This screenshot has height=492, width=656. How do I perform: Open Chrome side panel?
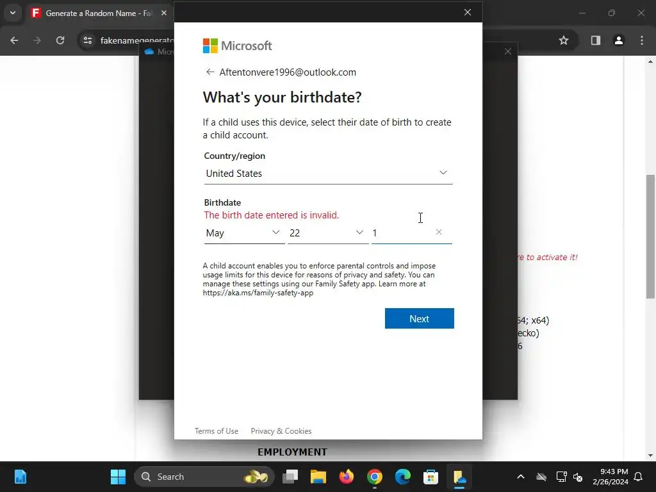(x=595, y=40)
